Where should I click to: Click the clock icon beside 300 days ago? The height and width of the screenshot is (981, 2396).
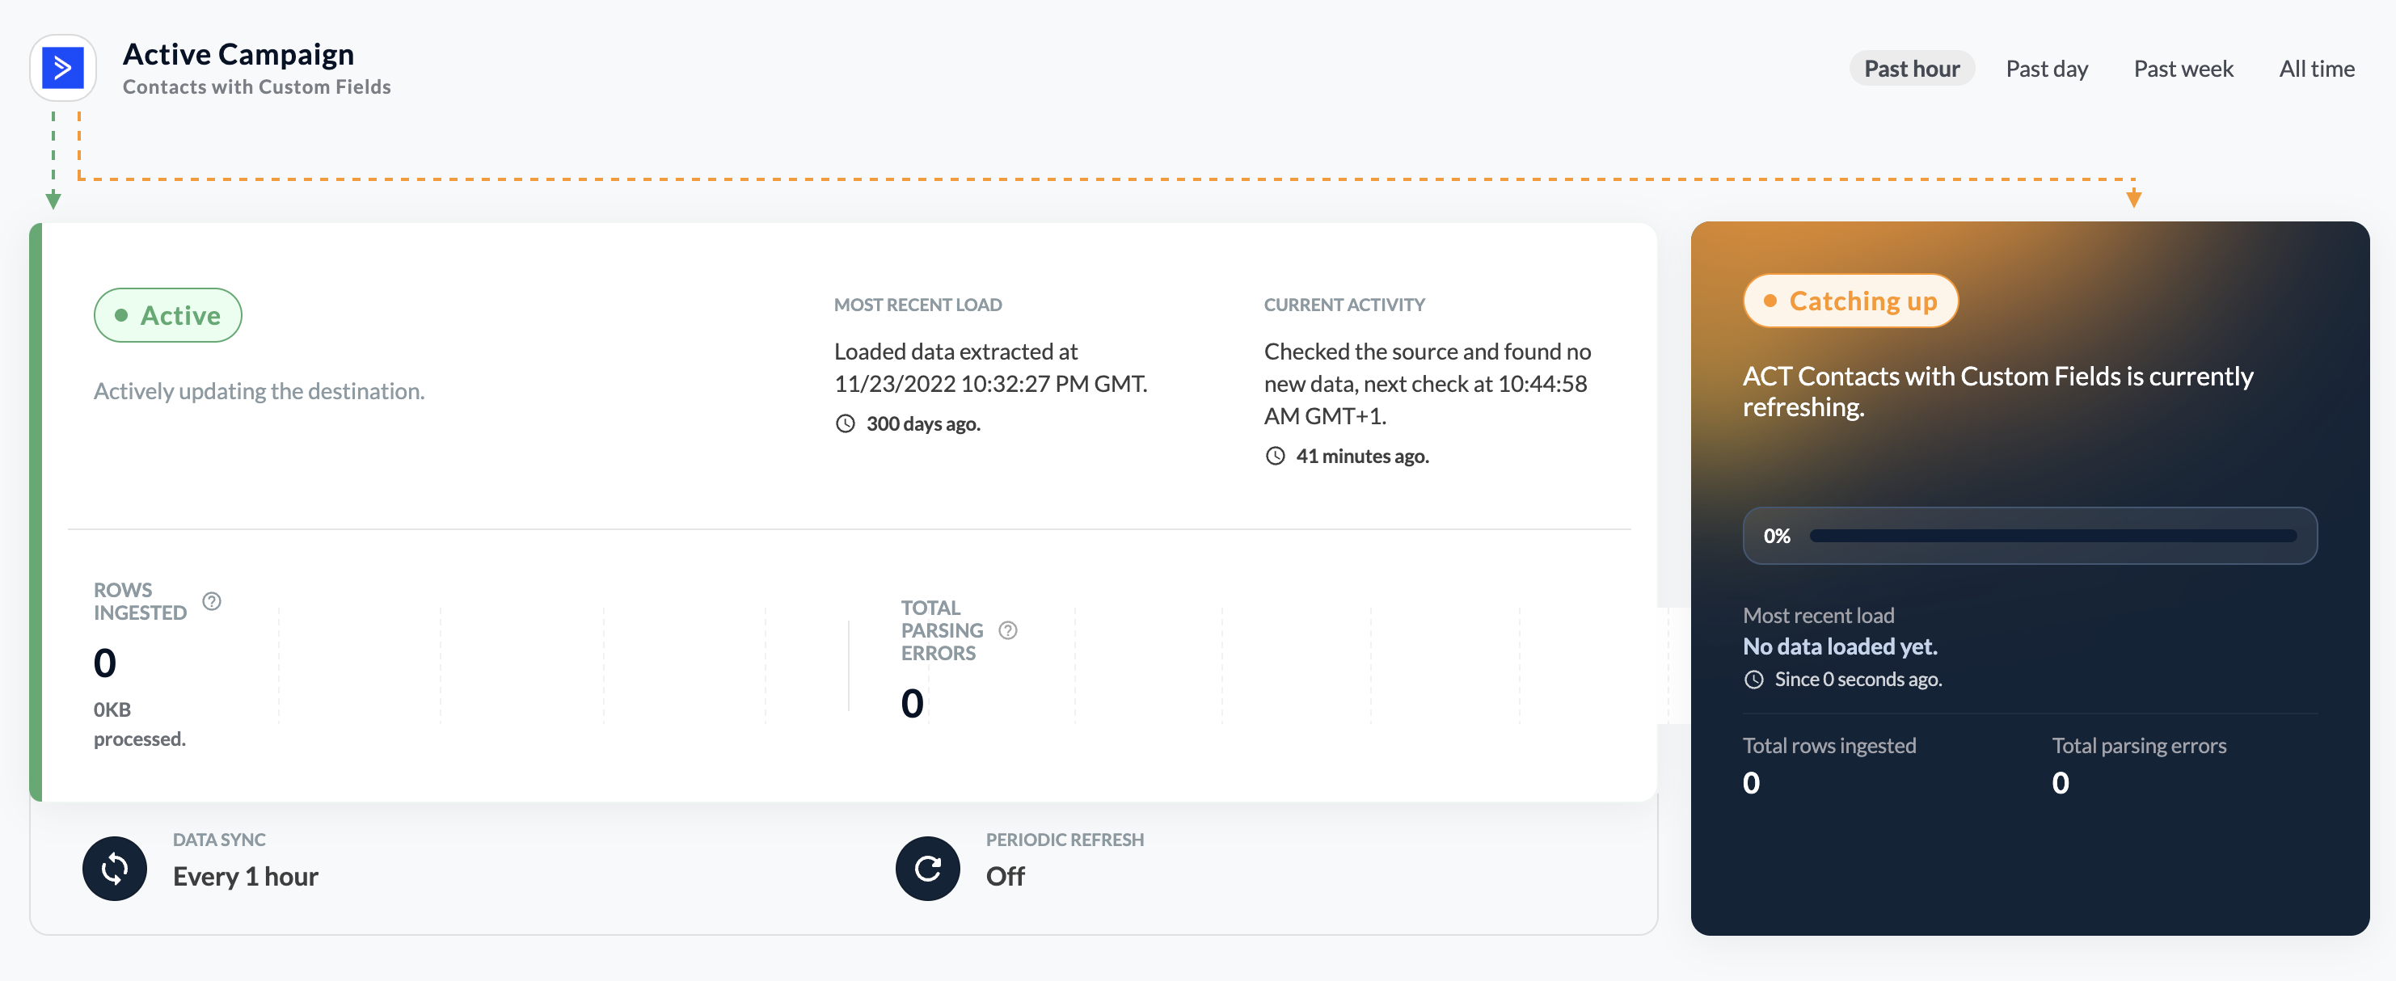[x=845, y=424]
